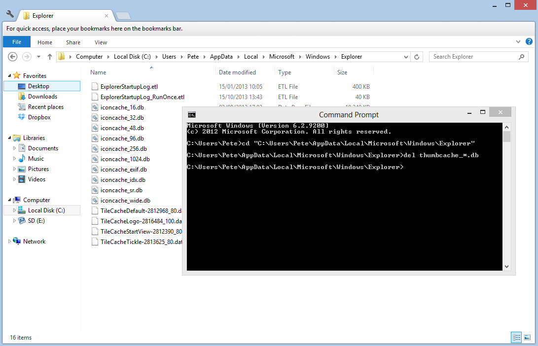Open the blue Help icon
The width and height of the screenshot is (538, 346).
(x=529, y=41)
